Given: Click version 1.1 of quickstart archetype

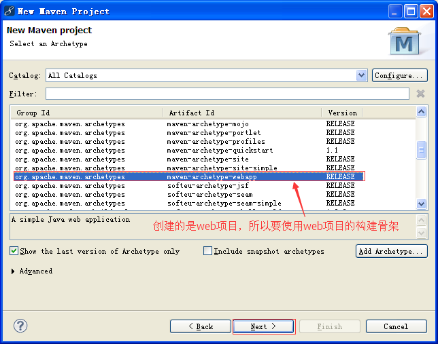Looking at the screenshot, I should click(x=332, y=151).
